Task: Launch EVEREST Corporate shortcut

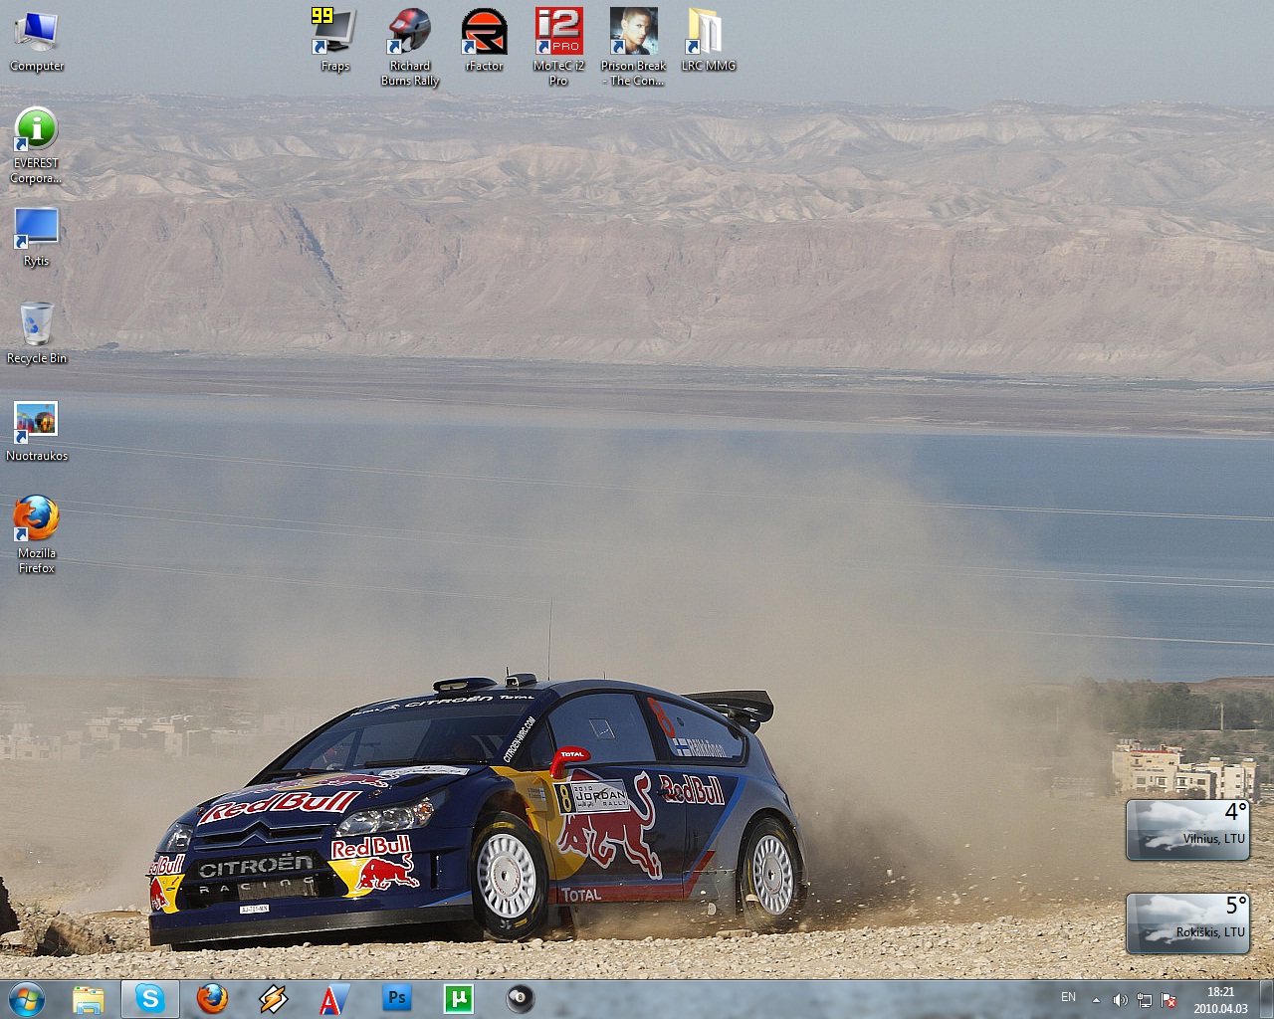Action: [x=36, y=145]
